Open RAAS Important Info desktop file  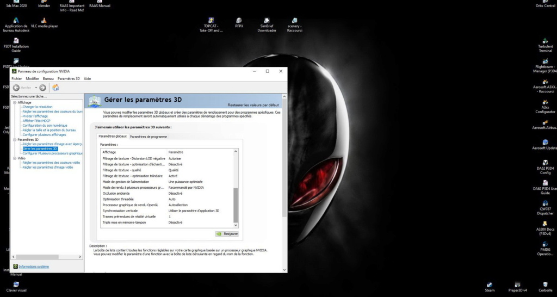(72, 5)
